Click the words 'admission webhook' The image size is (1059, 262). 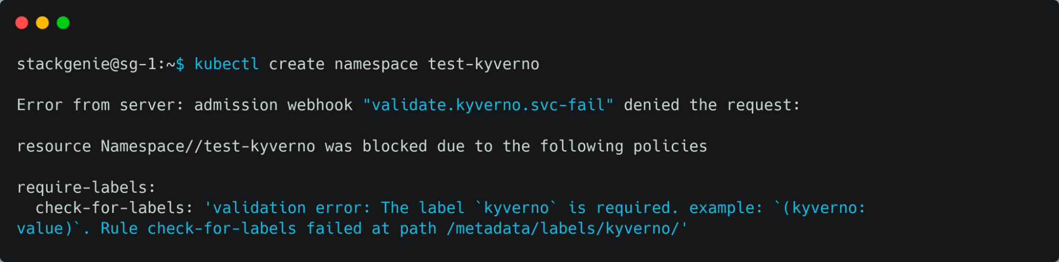tap(273, 105)
